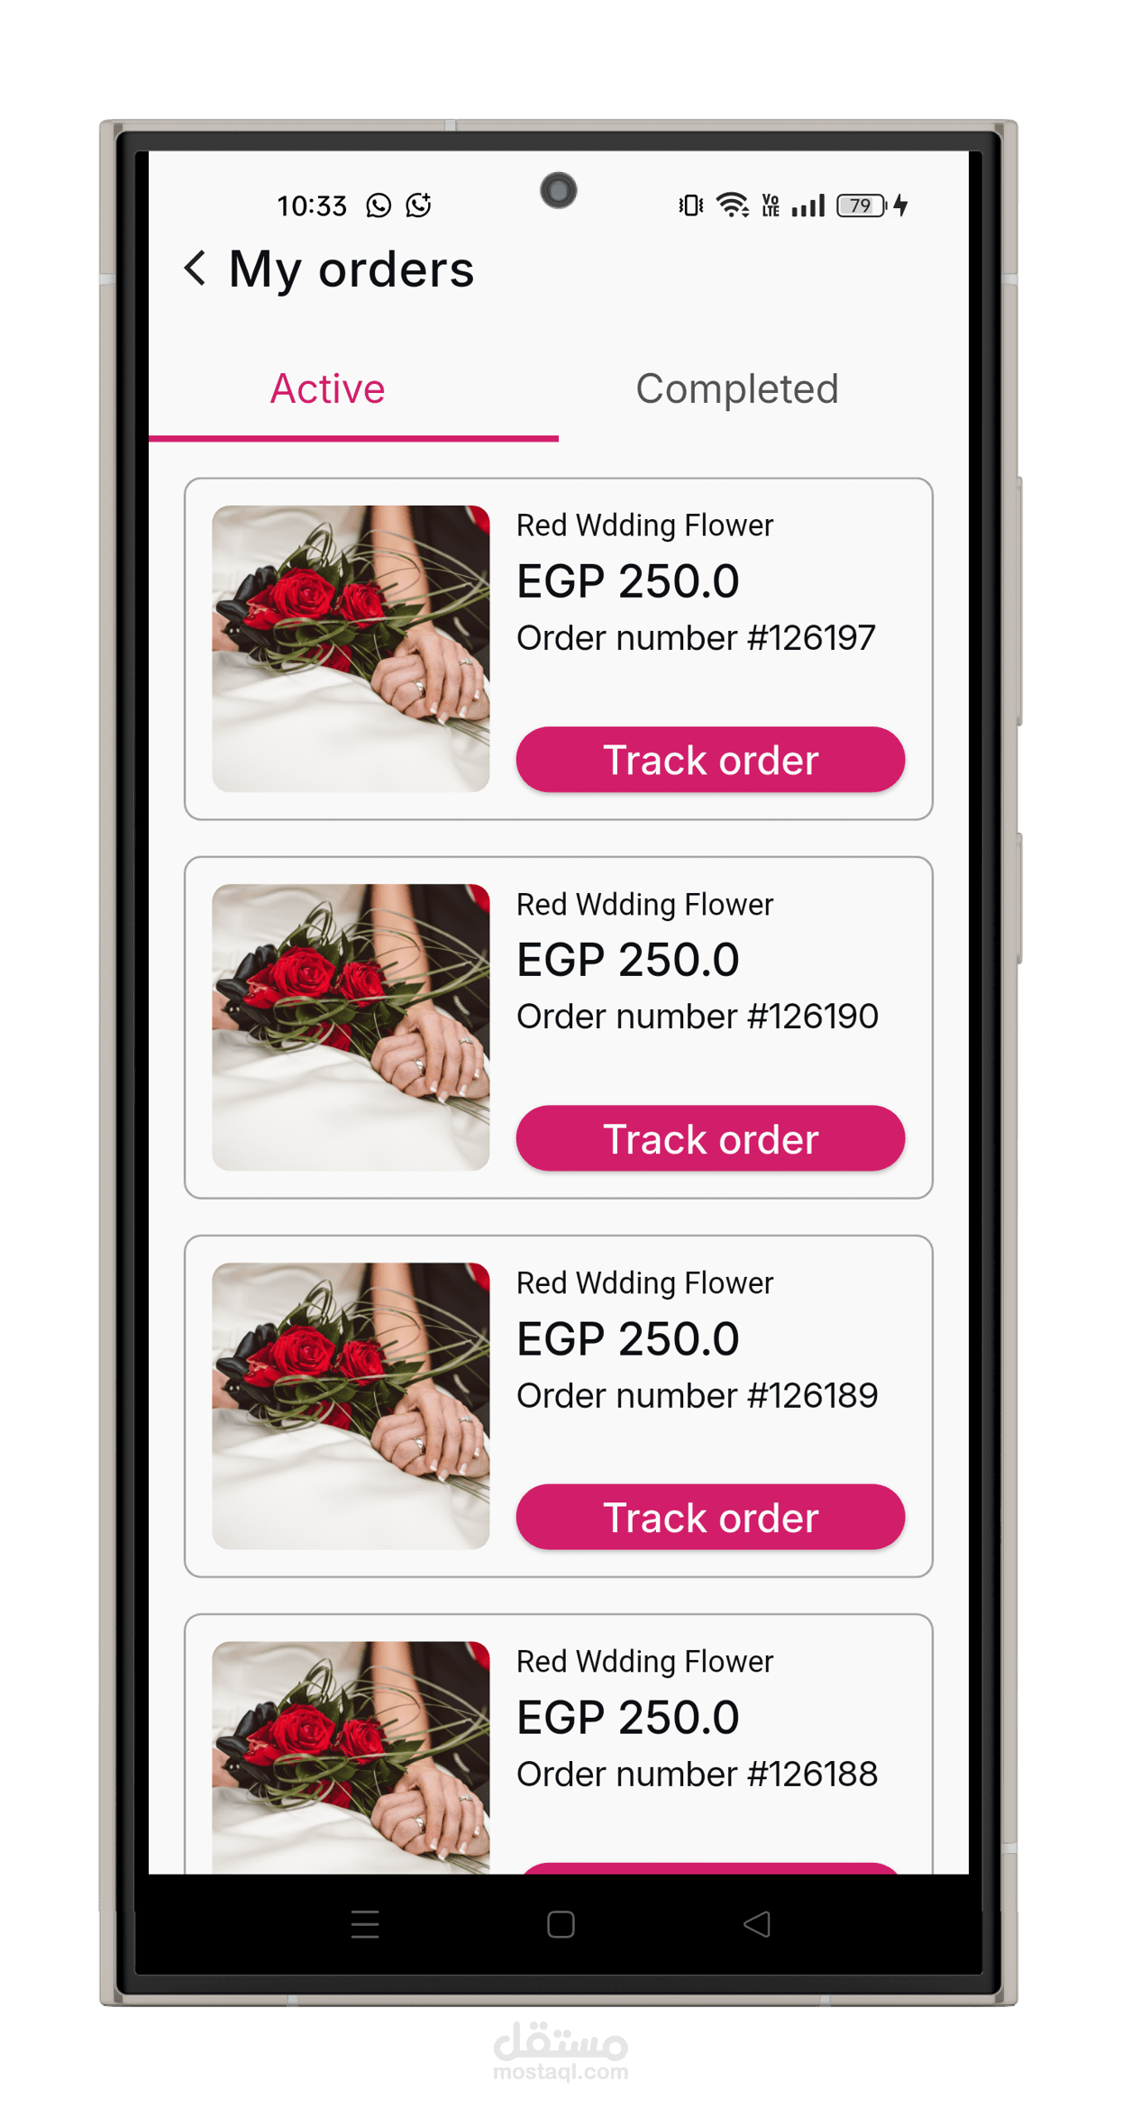This screenshot has width=1122, height=2126.
Task: Track order number #126190
Action: pos(710,1138)
